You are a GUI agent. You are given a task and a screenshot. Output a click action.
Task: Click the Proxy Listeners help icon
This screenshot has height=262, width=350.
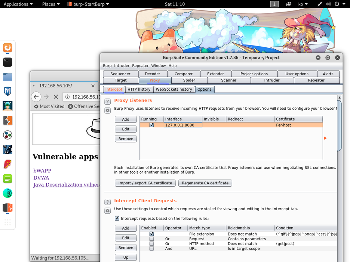(107, 102)
